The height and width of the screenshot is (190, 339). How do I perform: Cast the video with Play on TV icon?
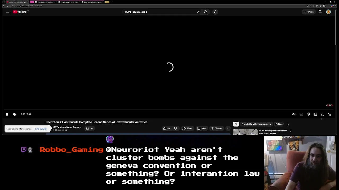point(322,114)
